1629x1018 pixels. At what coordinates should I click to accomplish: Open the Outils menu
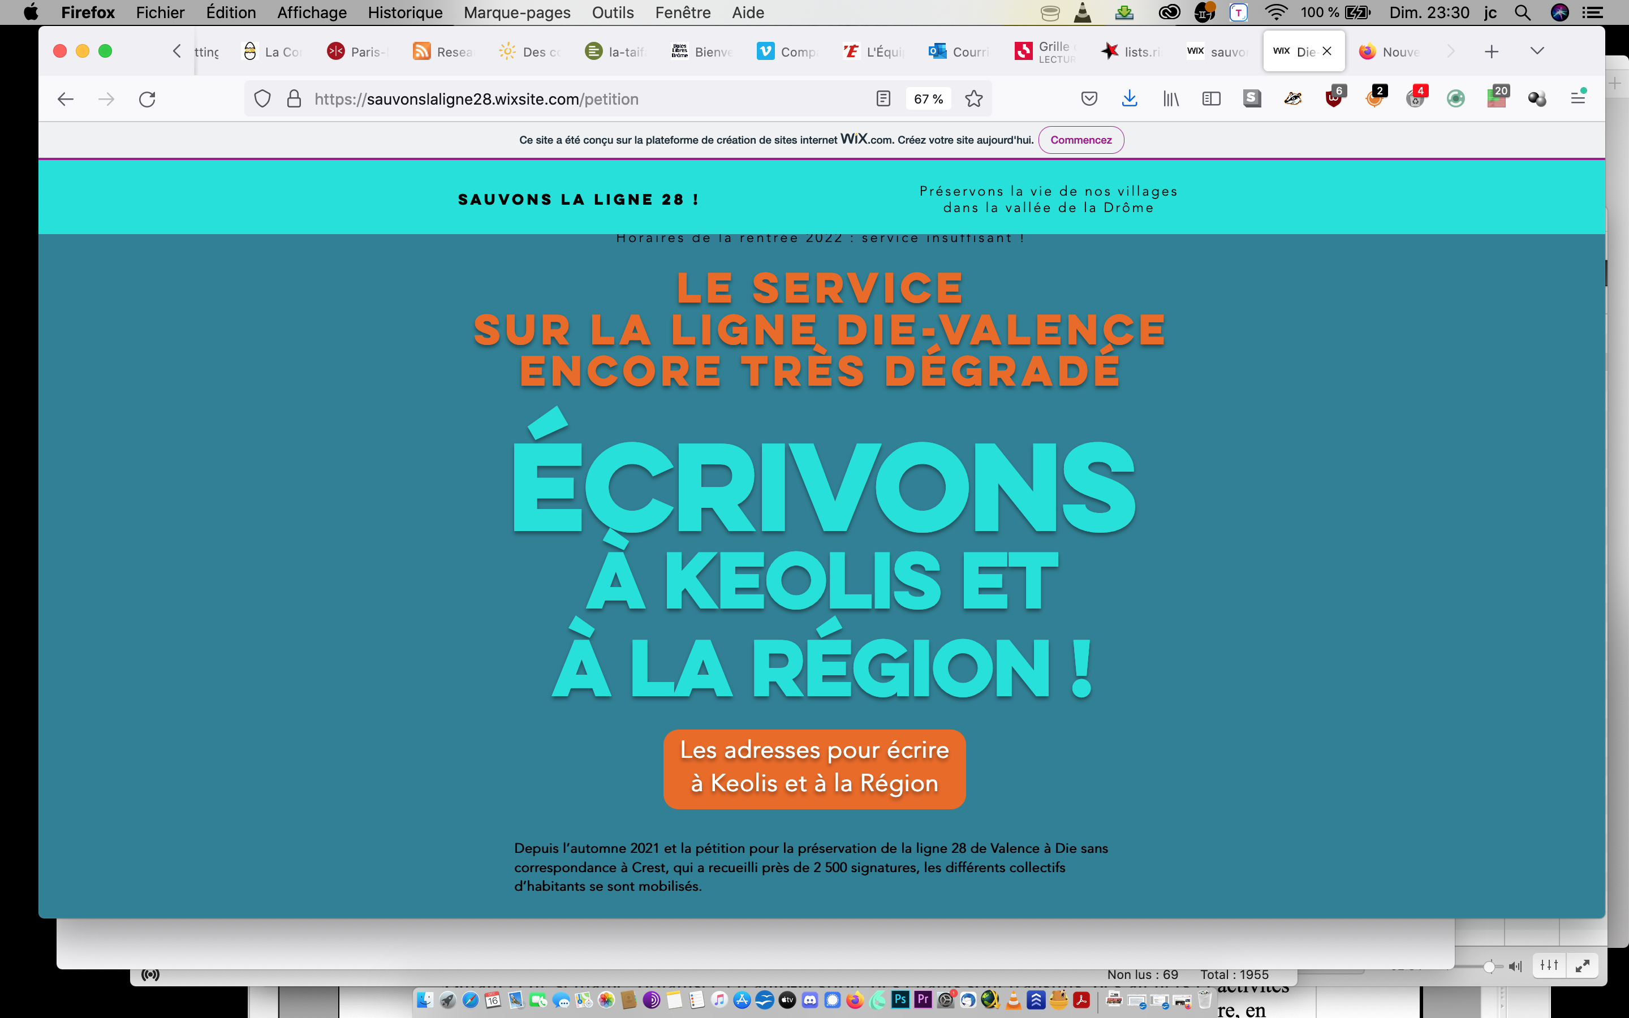(613, 12)
